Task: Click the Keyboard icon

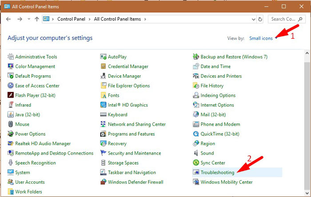Action: point(103,114)
